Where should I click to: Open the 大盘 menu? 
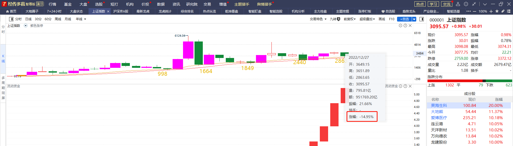[83, 4]
